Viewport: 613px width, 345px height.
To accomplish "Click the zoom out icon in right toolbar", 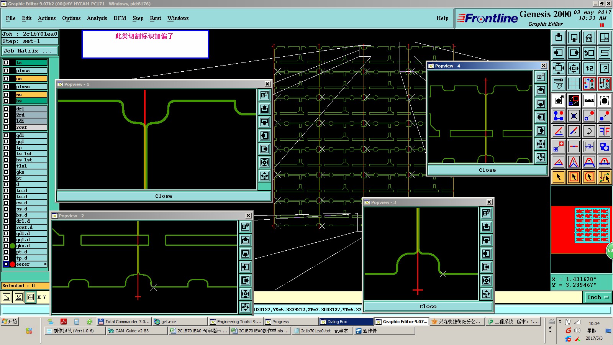I will [x=574, y=68].
